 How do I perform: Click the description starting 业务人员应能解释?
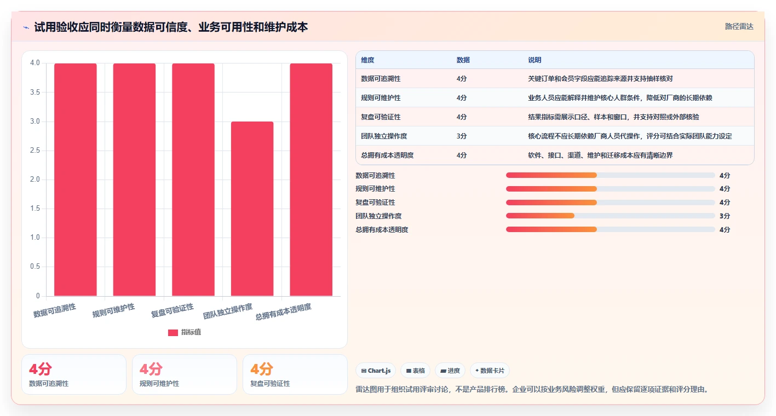620,98
